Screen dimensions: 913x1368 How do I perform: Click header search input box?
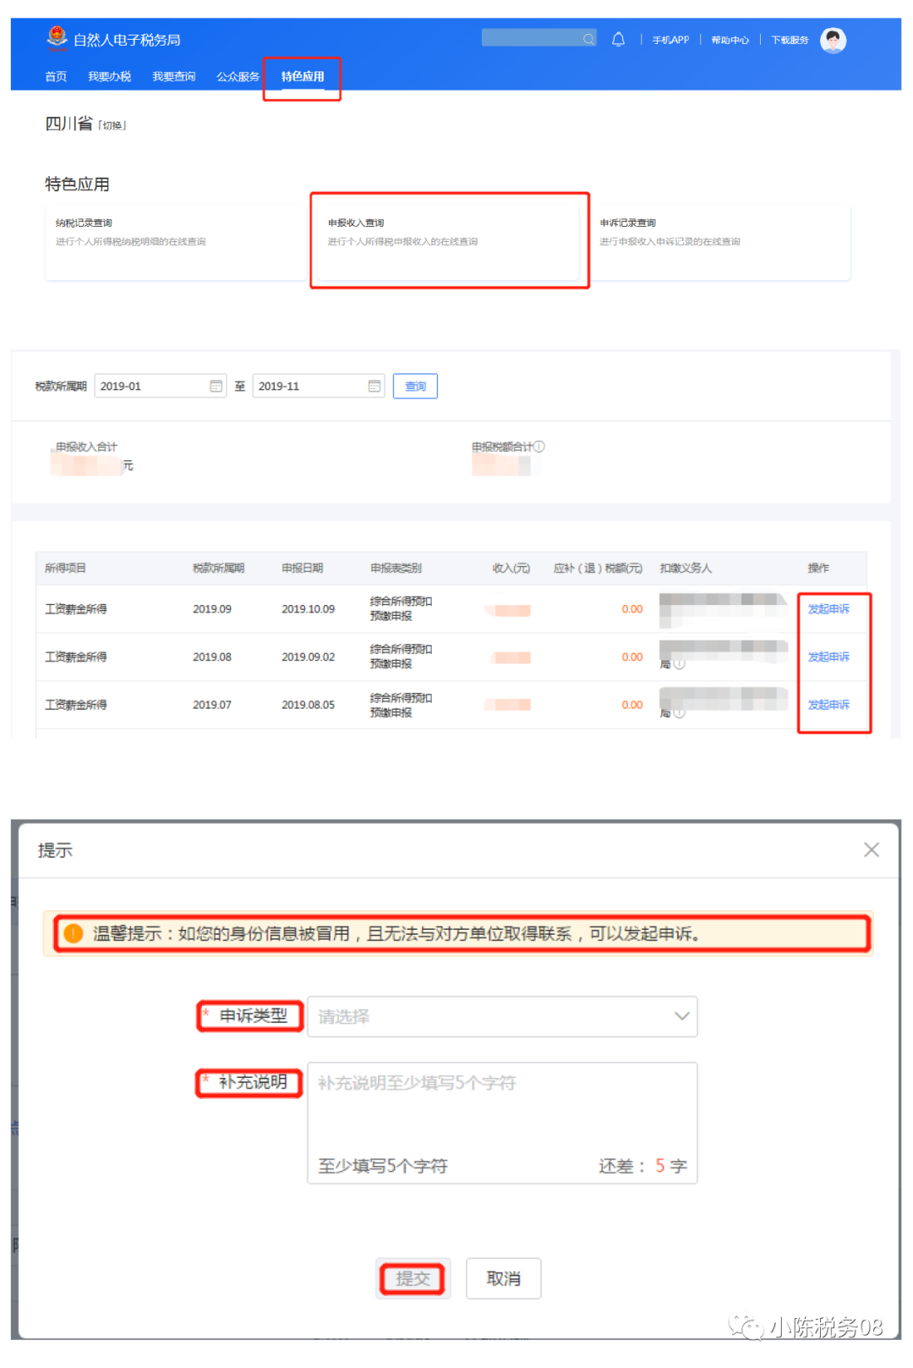539,38
